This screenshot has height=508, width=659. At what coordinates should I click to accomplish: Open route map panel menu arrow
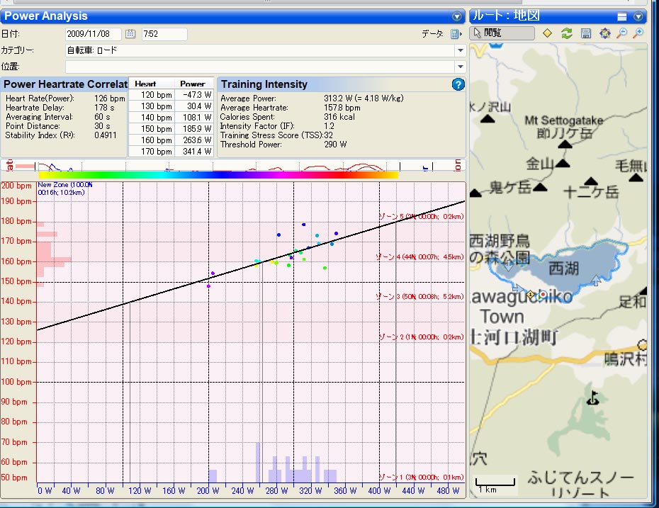click(638, 16)
